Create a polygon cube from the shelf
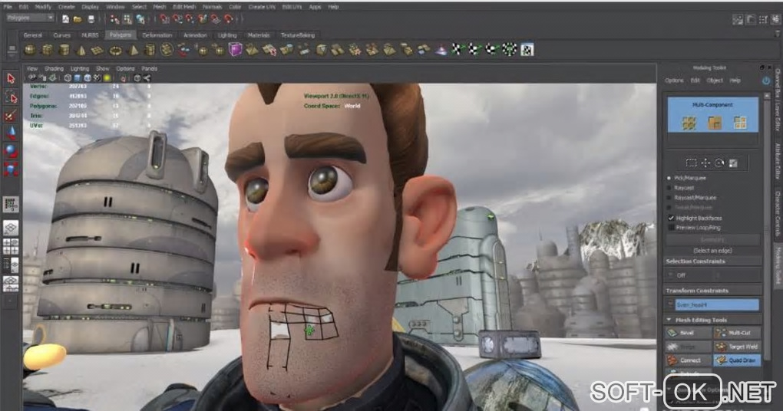The height and width of the screenshot is (411, 783). click(x=48, y=50)
